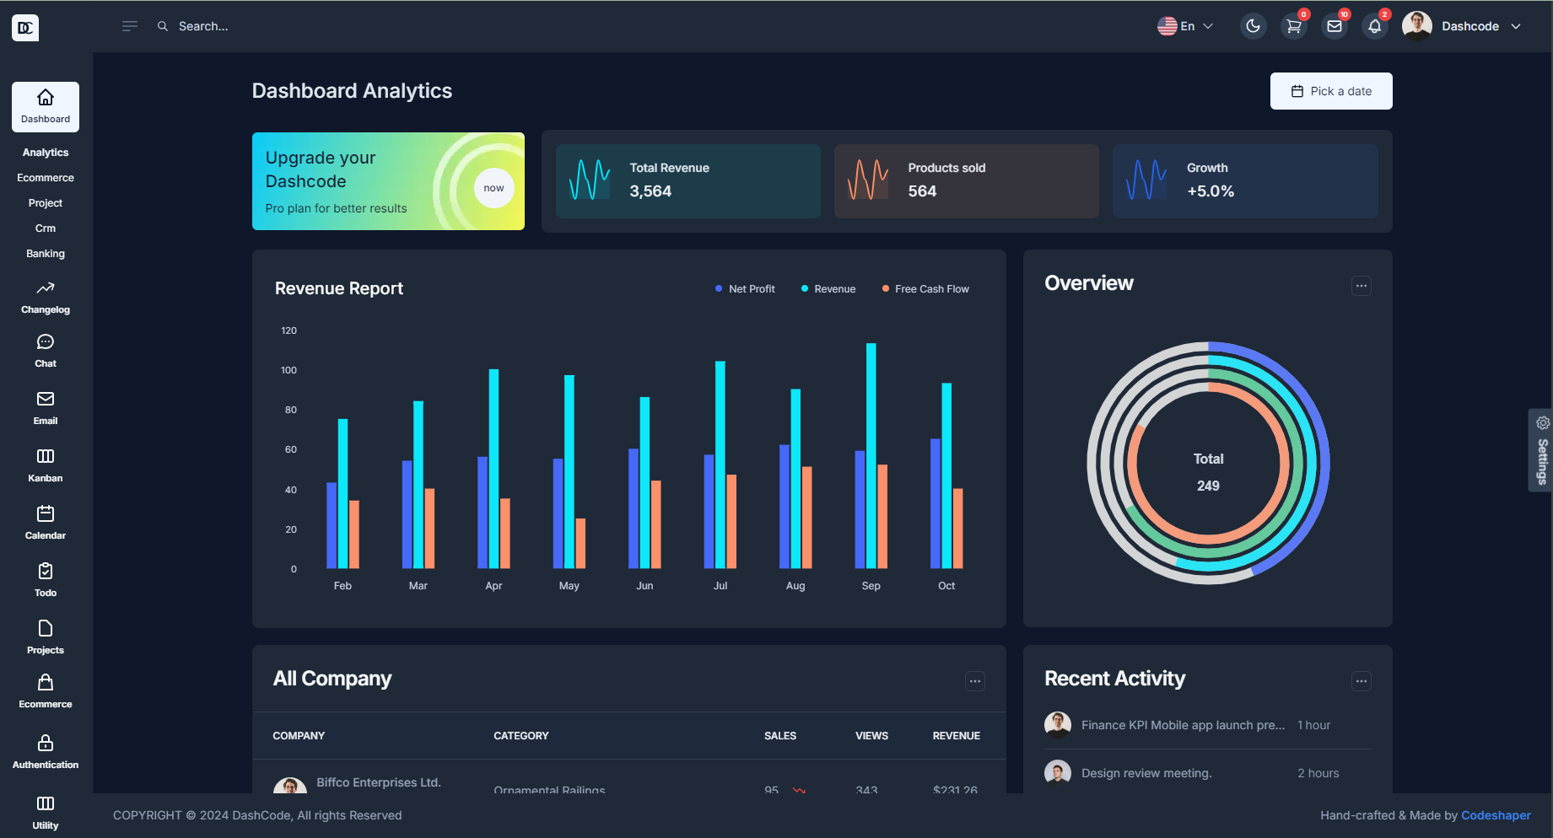Open Crm in sidebar
The width and height of the screenshot is (1553, 838).
coord(46,228)
